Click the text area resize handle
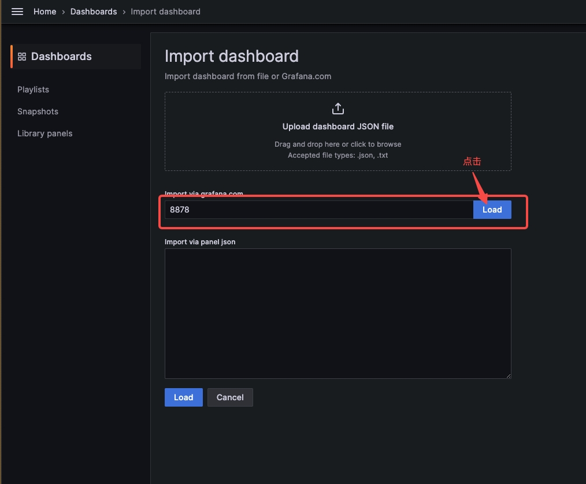 click(x=508, y=375)
